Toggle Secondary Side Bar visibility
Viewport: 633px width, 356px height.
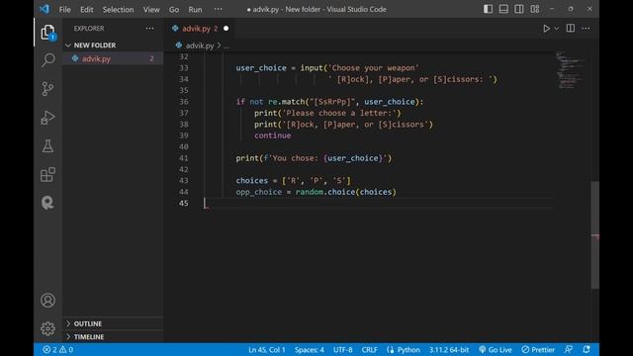(x=519, y=9)
